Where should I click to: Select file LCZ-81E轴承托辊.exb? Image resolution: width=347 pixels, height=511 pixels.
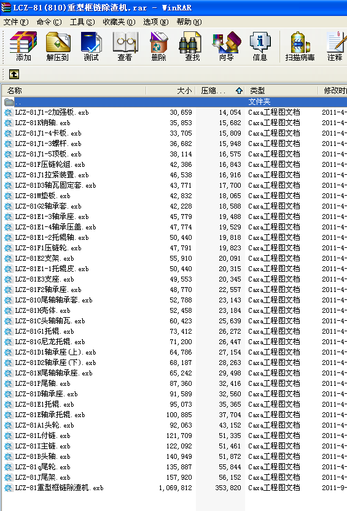(x=50, y=415)
